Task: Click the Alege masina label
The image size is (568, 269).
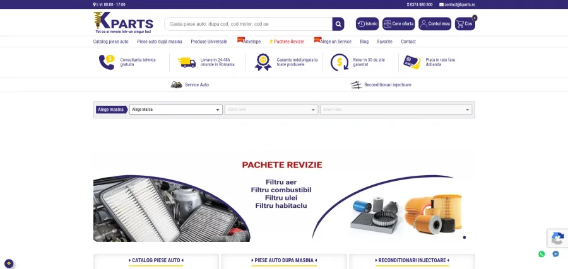Action: pos(111,110)
